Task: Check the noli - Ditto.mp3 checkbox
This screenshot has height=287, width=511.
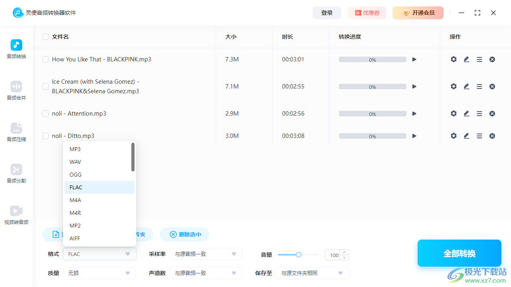Action: tap(46, 136)
